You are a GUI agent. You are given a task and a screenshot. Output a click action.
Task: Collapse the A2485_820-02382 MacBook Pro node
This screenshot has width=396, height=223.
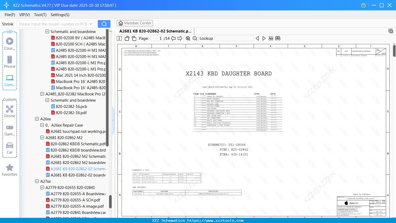coord(42,94)
